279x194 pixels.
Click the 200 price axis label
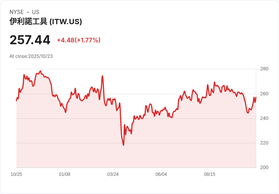pos(264,168)
